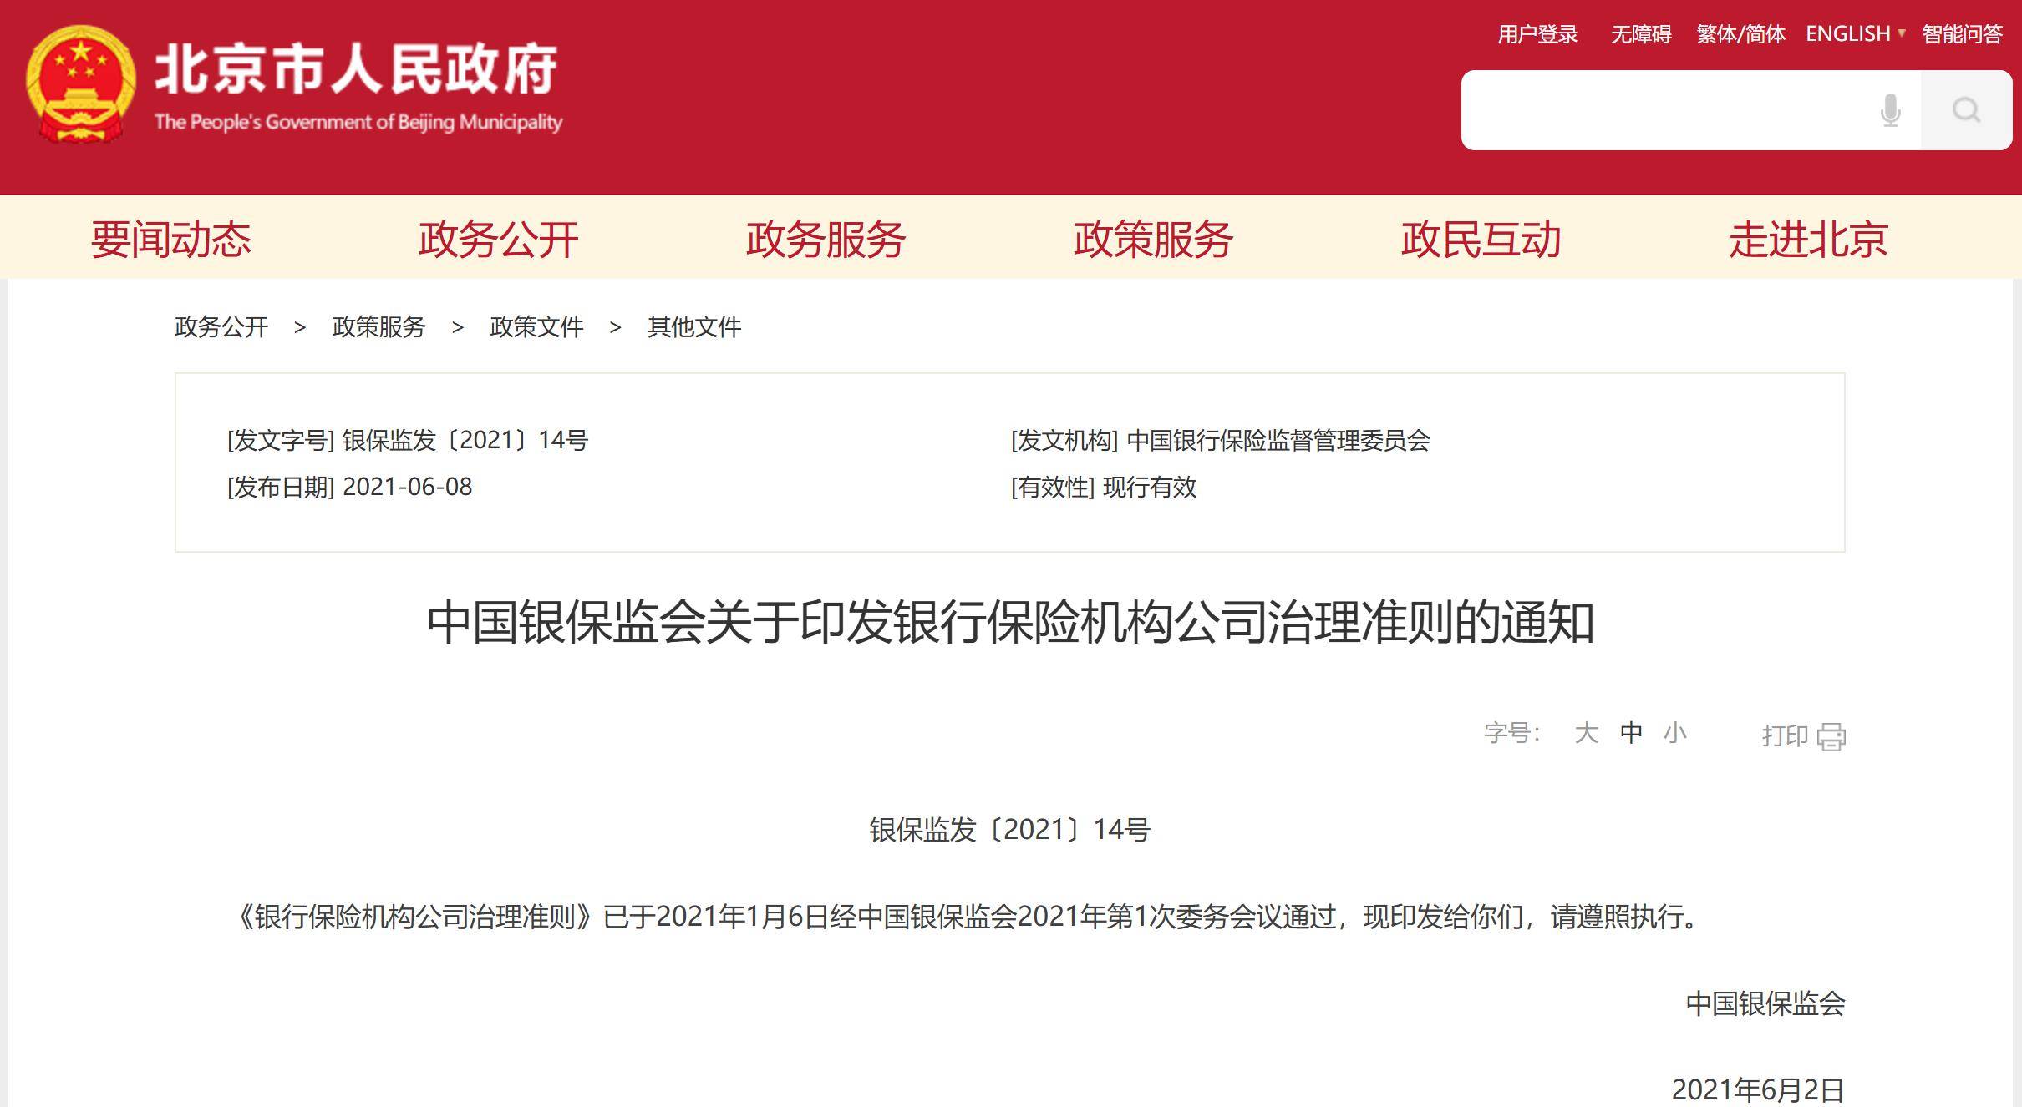2022x1107 pixels.
Task: Enable 无障碍 accessibility mode
Action: [x=1641, y=34]
